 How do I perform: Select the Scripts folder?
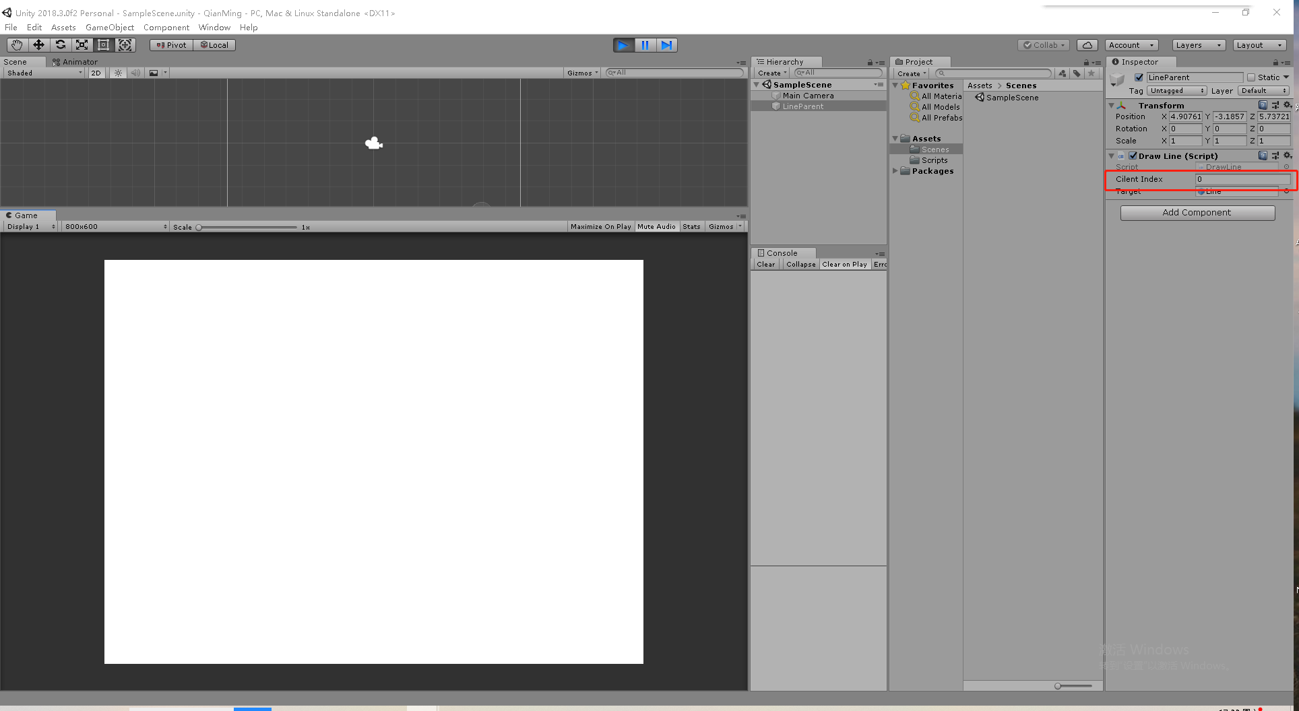[x=934, y=160]
